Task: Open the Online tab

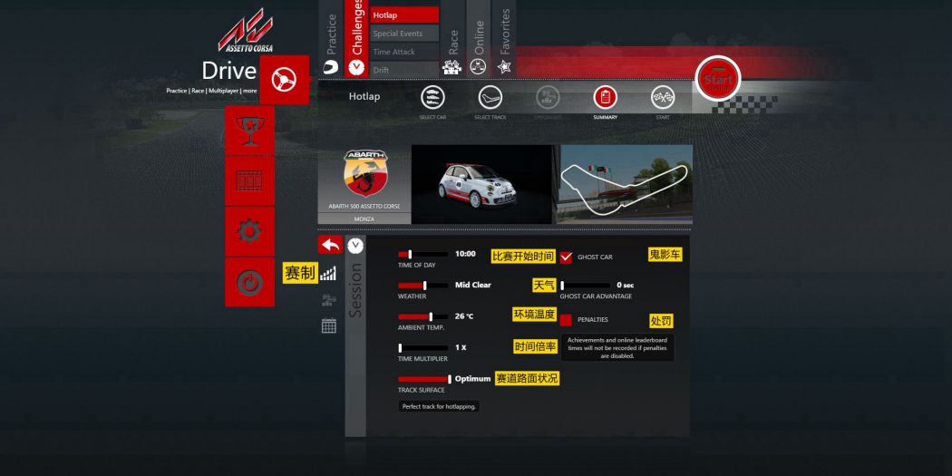Action: coord(479,39)
